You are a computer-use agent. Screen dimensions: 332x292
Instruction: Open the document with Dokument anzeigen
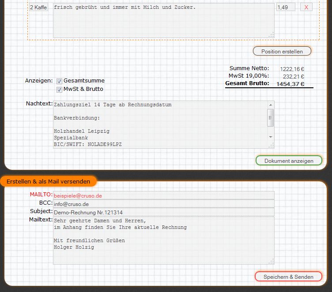[x=289, y=161]
